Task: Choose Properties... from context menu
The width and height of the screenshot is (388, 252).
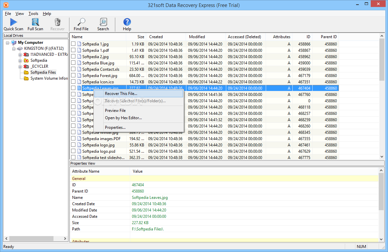Action: click(x=139, y=127)
